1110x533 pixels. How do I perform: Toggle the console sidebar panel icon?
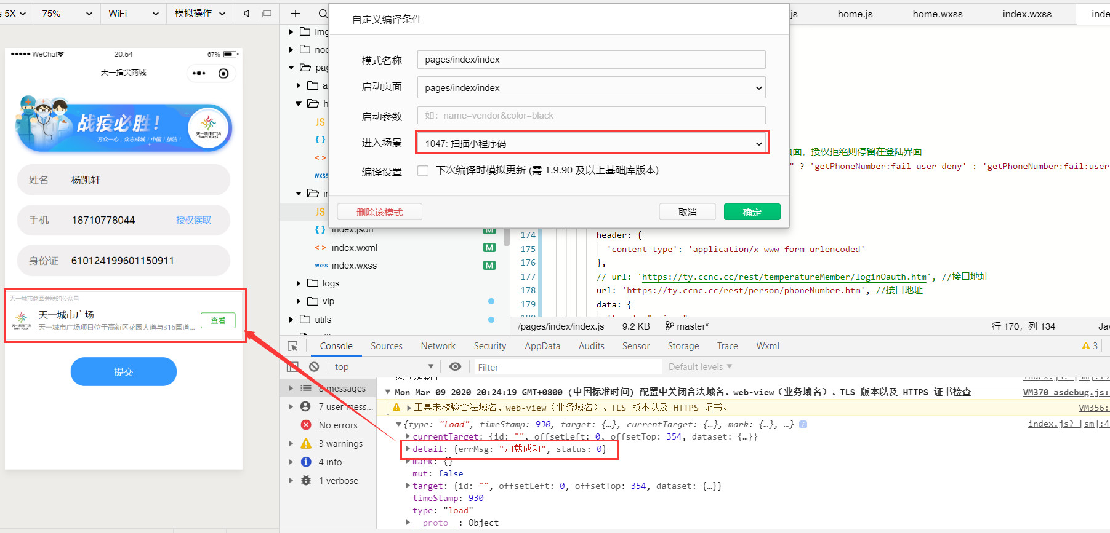293,367
